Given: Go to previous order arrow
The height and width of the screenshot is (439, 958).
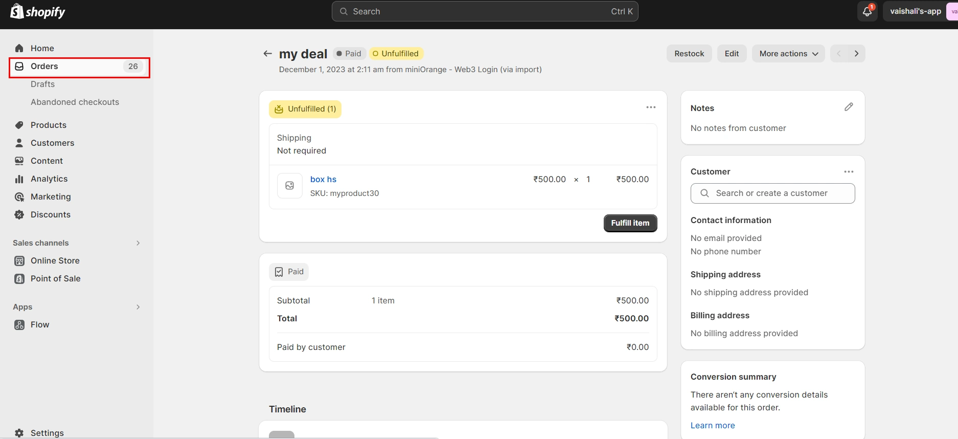Looking at the screenshot, I should pos(839,54).
